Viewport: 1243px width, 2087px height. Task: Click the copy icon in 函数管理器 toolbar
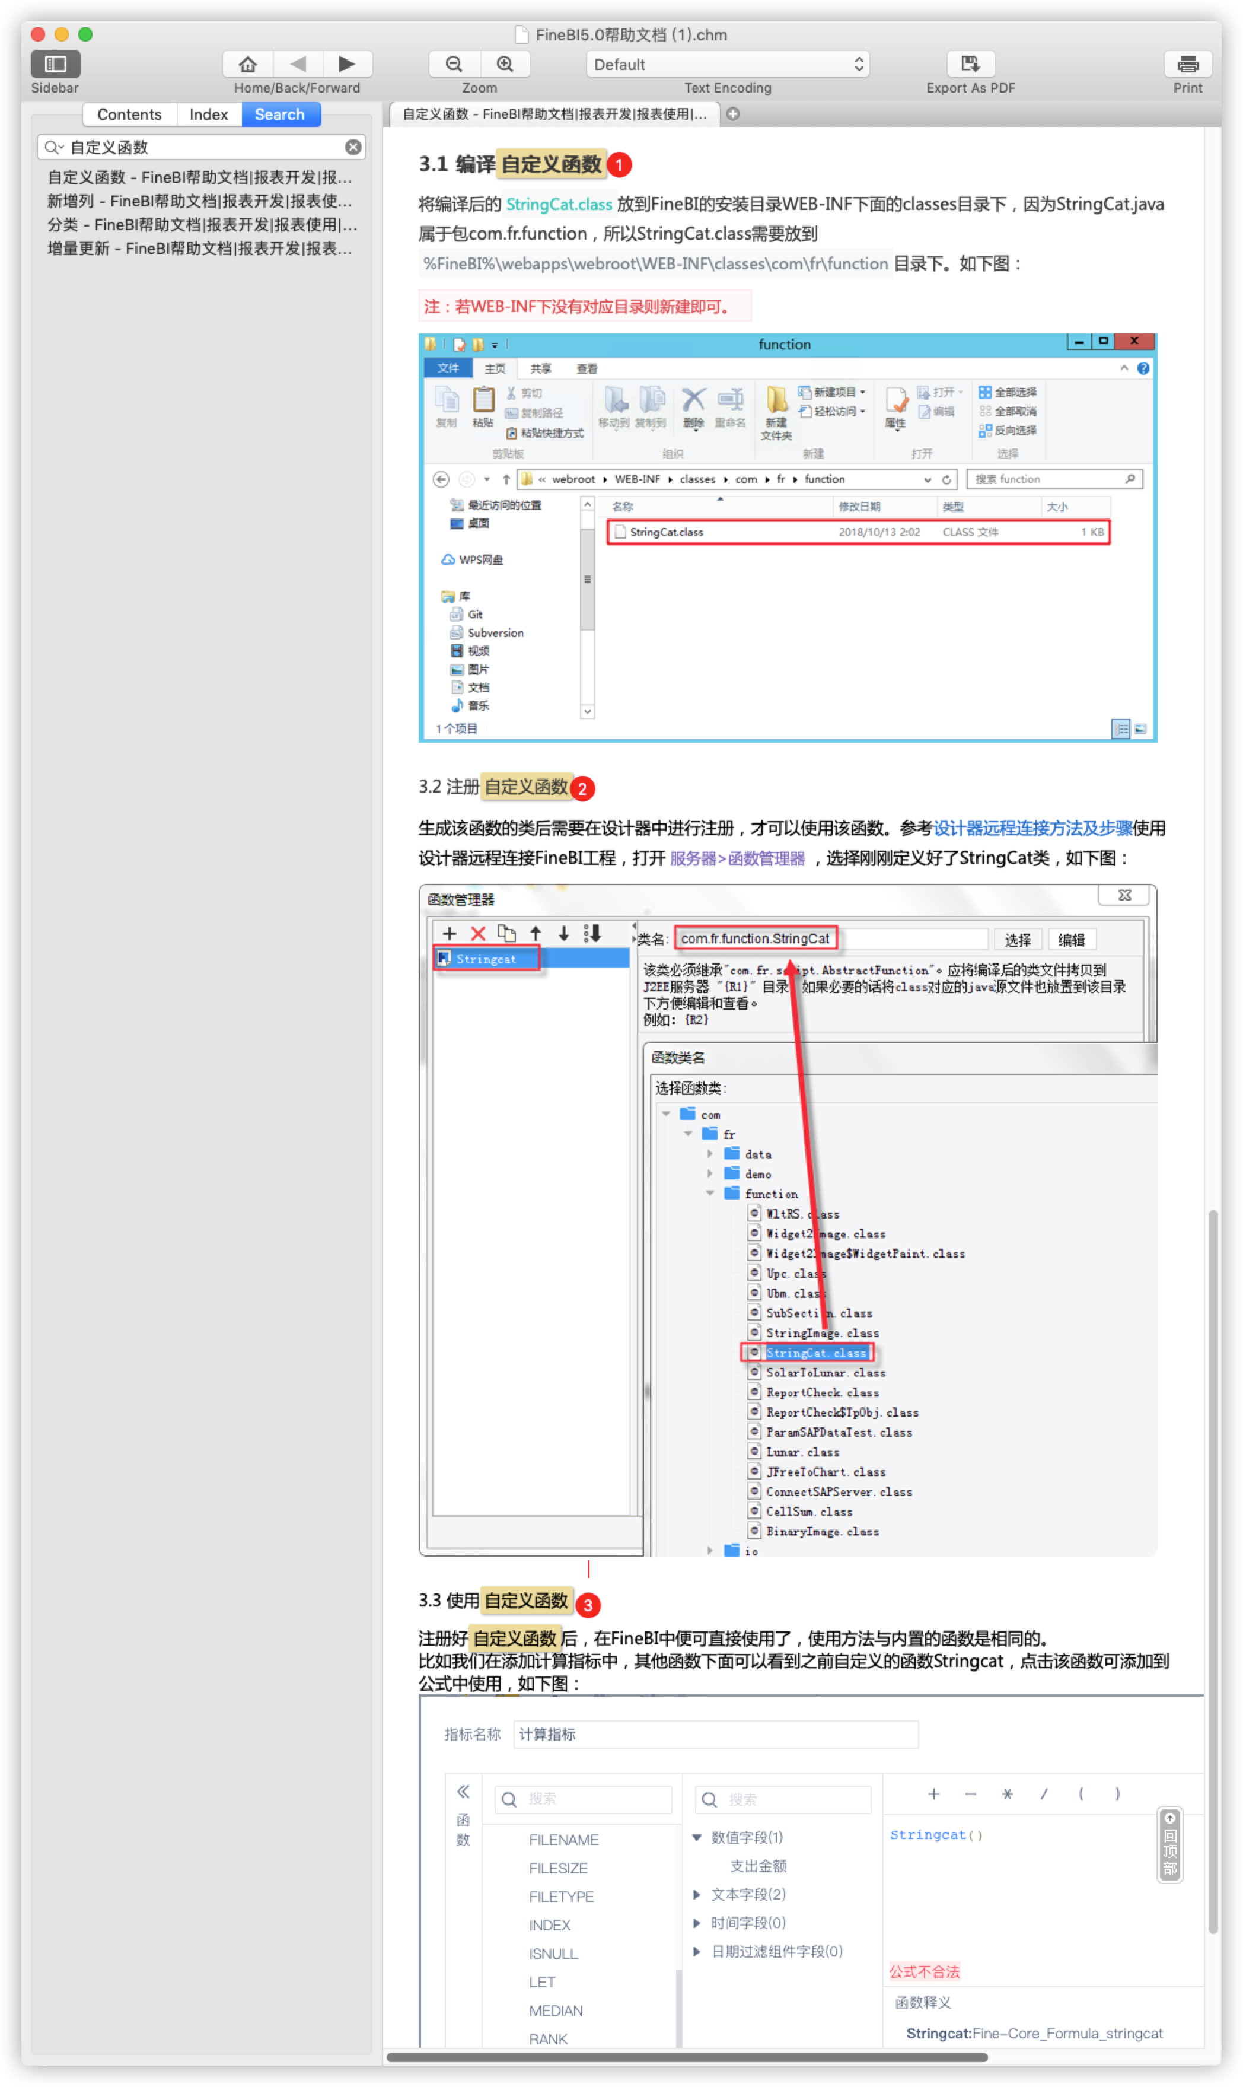(507, 933)
